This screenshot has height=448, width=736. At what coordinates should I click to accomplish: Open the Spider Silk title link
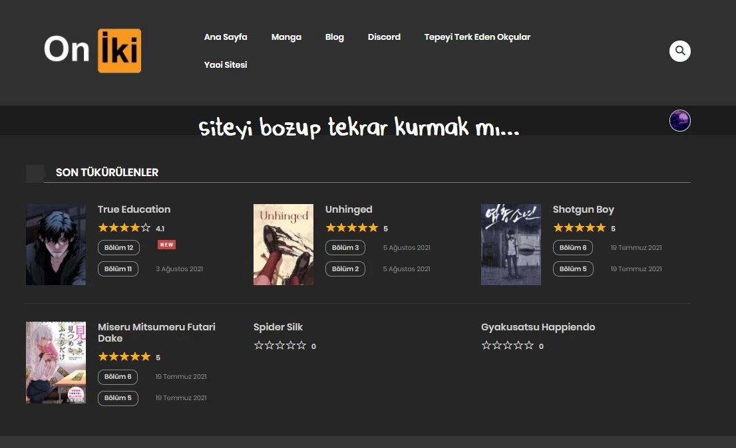(278, 327)
